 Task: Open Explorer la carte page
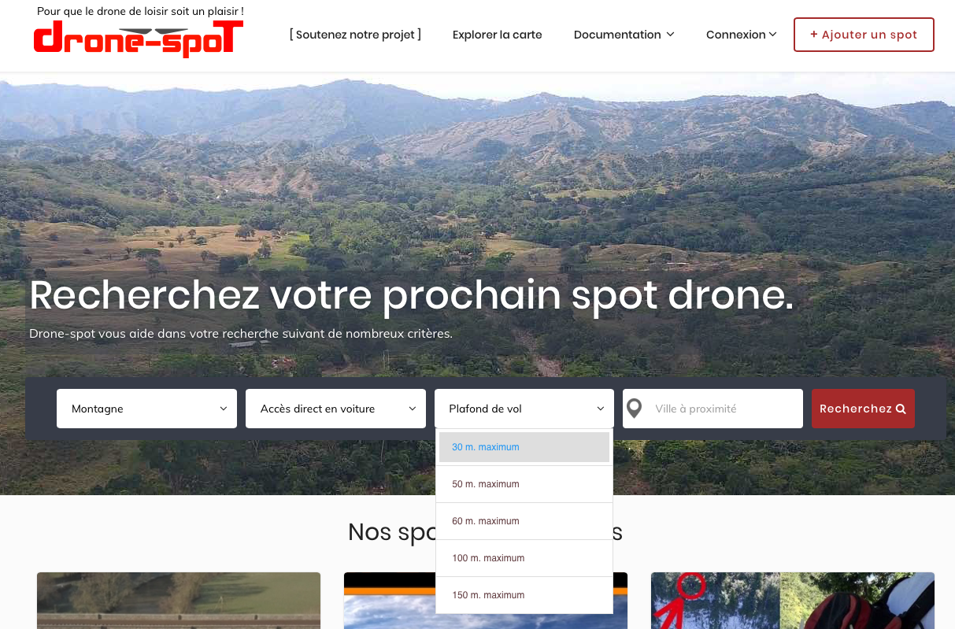click(x=498, y=35)
